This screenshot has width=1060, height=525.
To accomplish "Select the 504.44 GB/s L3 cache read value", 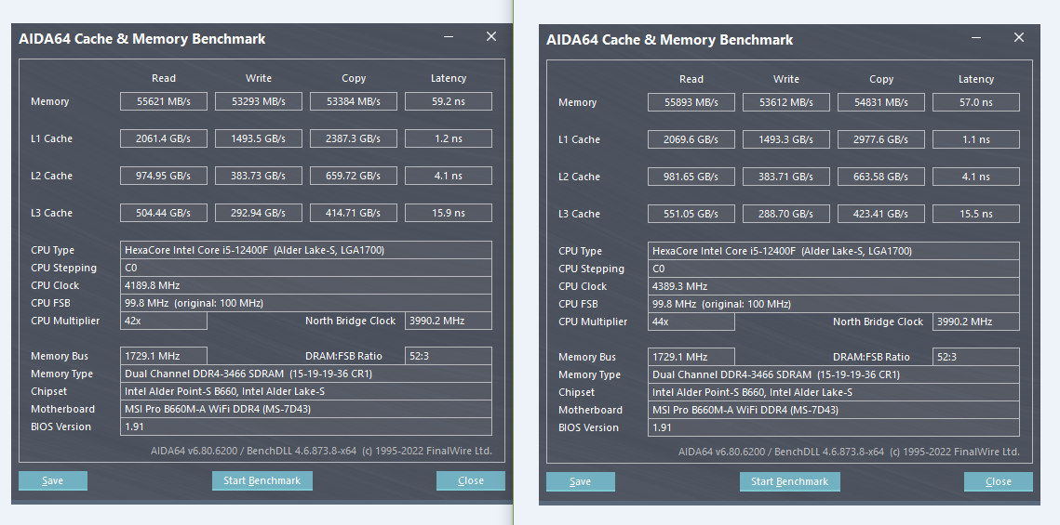I will tap(163, 213).
